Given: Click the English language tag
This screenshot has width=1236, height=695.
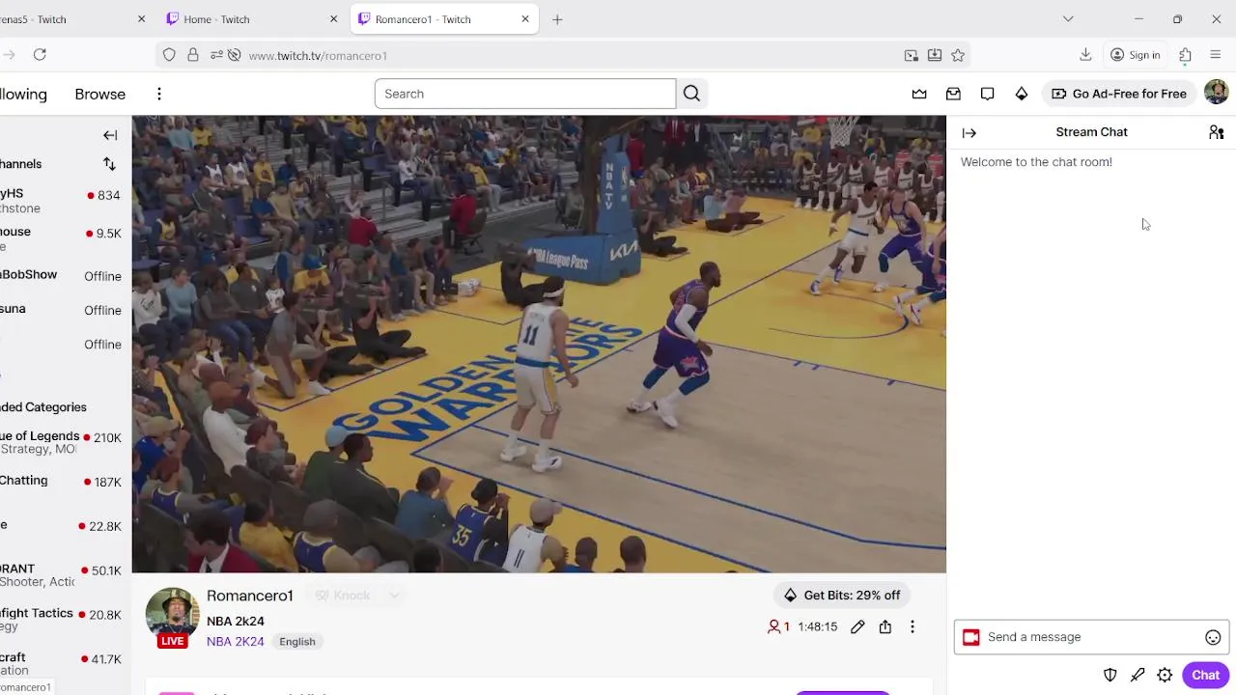Looking at the screenshot, I should tap(297, 642).
